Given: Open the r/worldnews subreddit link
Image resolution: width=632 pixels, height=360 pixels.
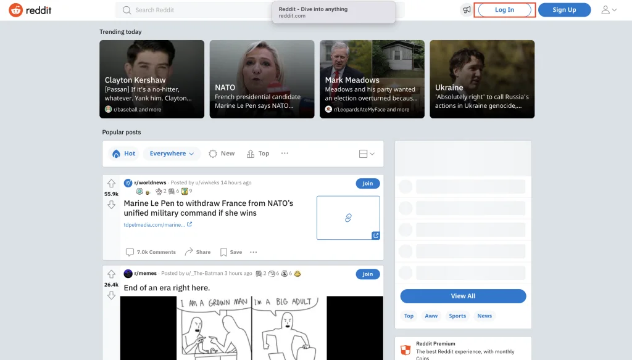Looking at the screenshot, I should (150, 182).
